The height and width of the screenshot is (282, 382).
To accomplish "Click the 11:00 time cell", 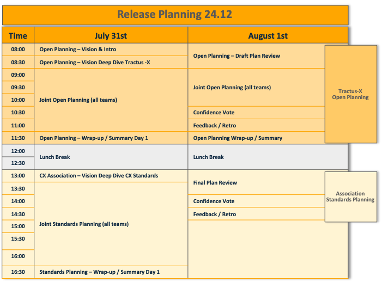I will click(18, 125).
